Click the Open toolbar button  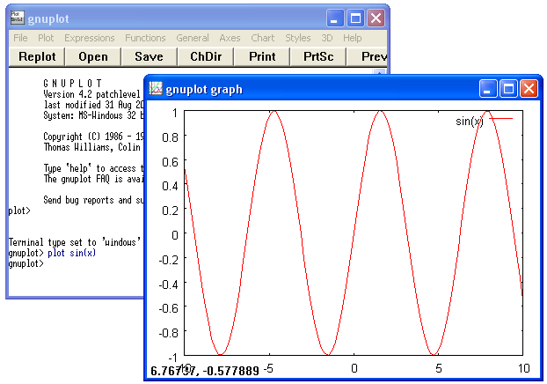click(x=93, y=56)
